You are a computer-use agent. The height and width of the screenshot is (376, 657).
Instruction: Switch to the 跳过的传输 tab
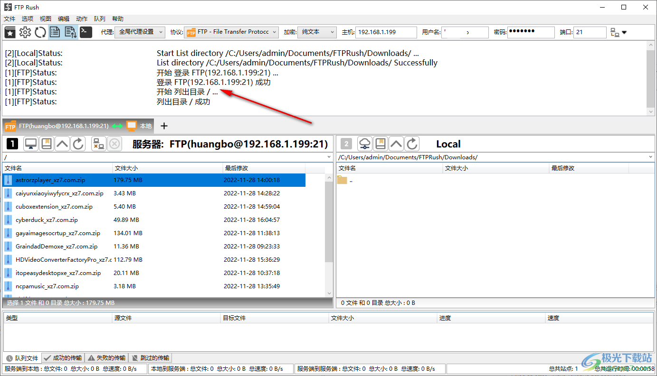150,358
